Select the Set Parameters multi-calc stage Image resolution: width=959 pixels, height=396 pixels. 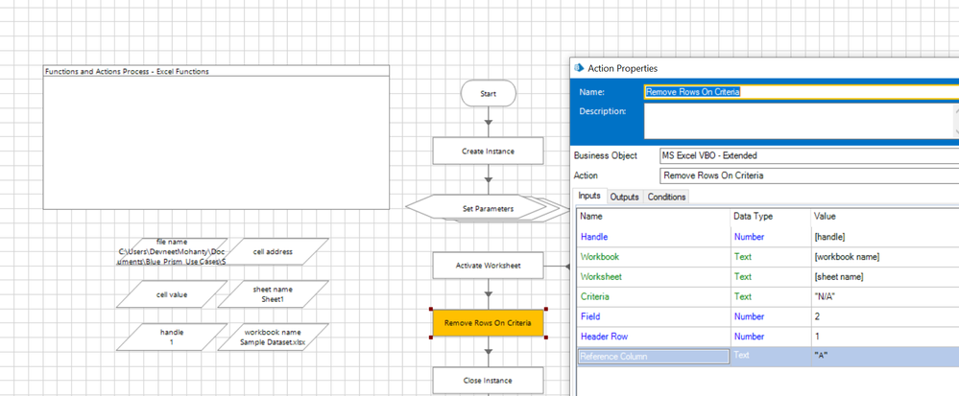click(488, 208)
